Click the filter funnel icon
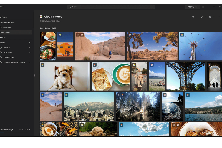Image resolution: width=222 pixels, height=148 pixels. 201,17
